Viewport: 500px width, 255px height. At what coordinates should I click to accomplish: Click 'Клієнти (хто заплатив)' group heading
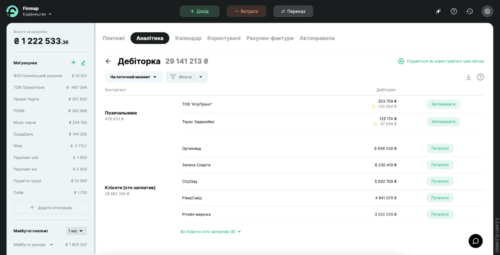pos(130,188)
